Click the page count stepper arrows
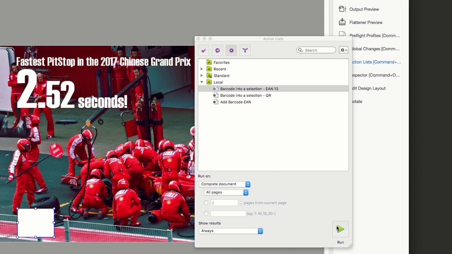 [241, 203]
